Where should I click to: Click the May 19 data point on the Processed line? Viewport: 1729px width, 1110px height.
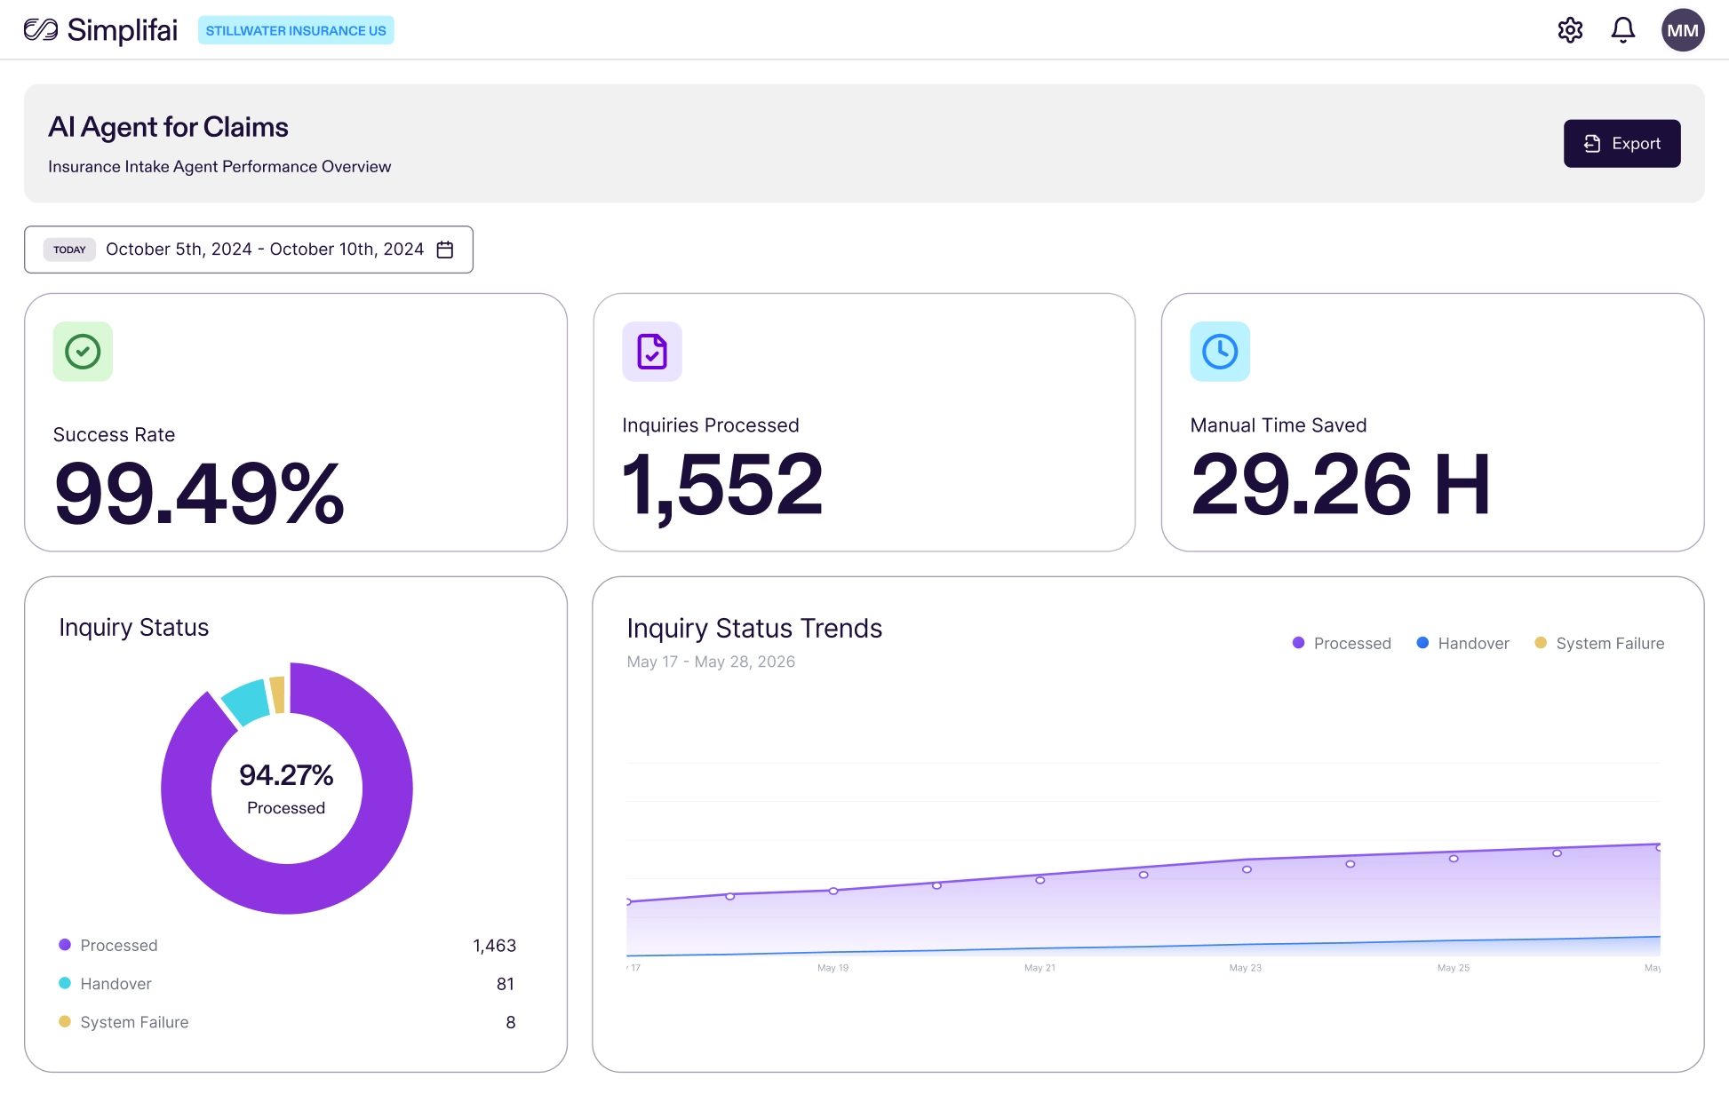(x=833, y=891)
